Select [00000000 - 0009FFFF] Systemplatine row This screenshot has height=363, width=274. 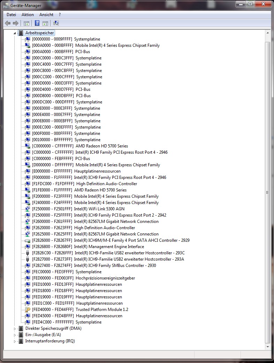coord(66,39)
